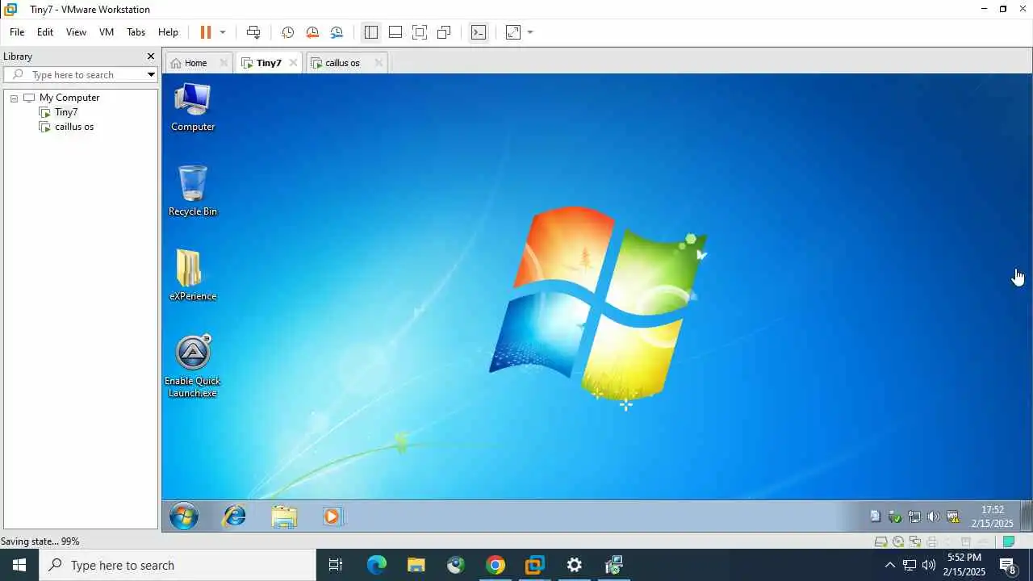This screenshot has width=1033, height=581.
Task: Open the Windows 7 Start orb
Action: [184, 516]
